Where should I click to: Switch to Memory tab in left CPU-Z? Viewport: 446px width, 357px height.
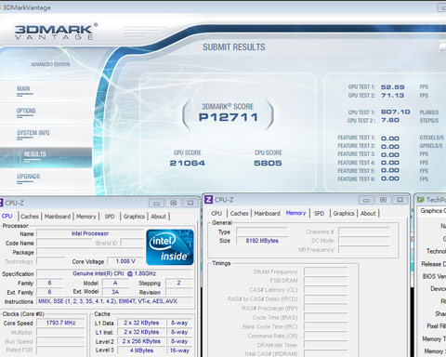[86, 217]
